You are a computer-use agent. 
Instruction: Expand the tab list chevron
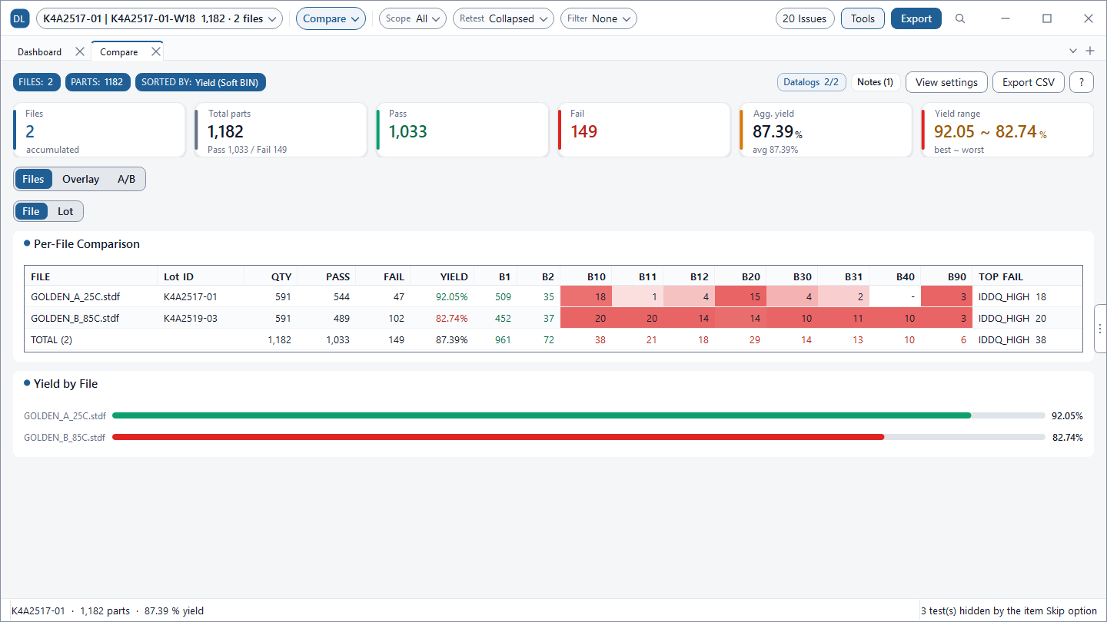(1073, 51)
